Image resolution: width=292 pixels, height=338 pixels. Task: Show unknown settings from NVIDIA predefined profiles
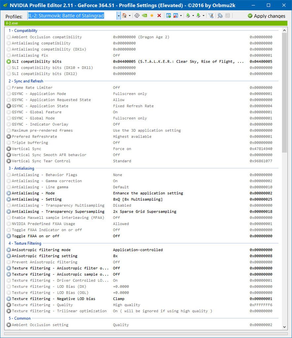tap(144, 16)
